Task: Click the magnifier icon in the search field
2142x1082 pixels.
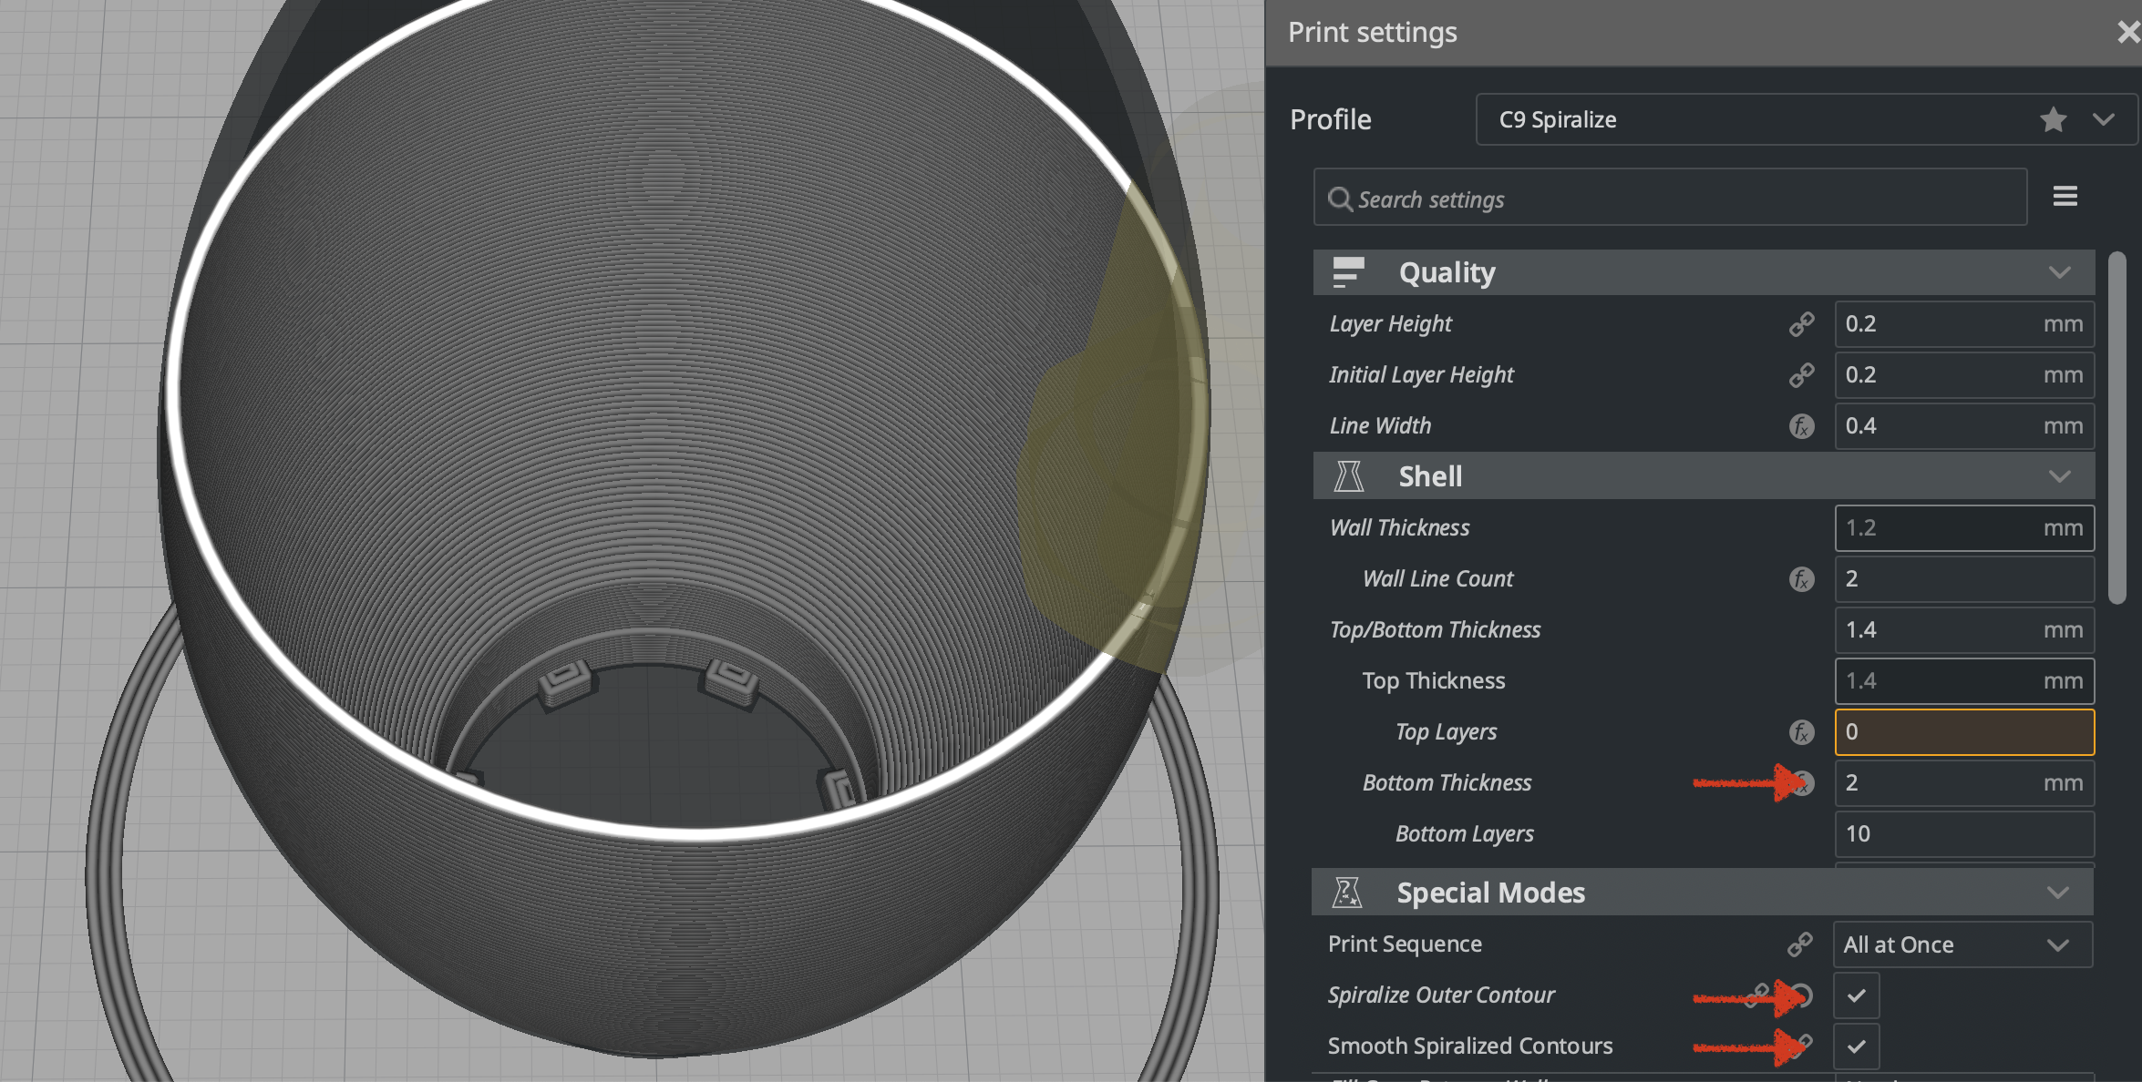Action: 1340,199
